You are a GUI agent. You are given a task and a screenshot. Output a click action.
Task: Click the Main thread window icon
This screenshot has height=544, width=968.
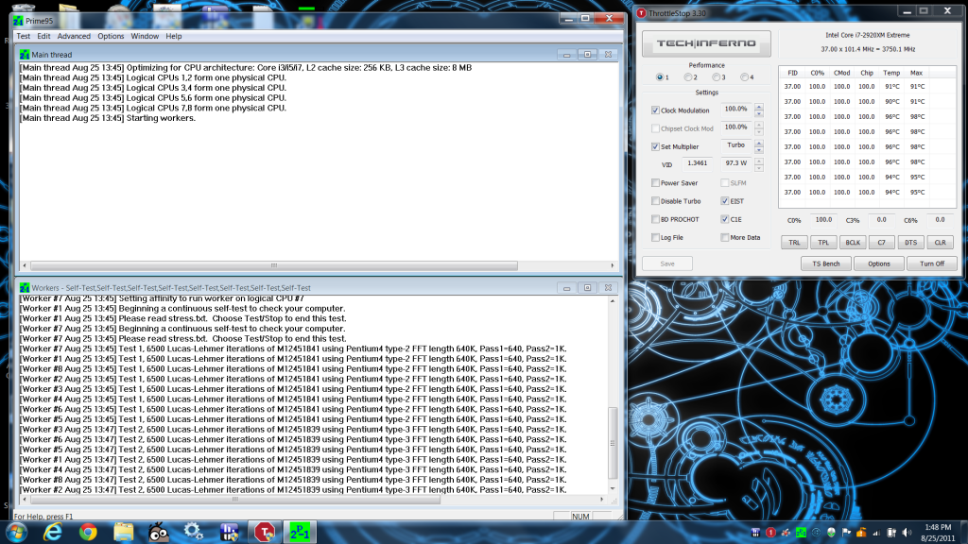[x=25, y=54]
